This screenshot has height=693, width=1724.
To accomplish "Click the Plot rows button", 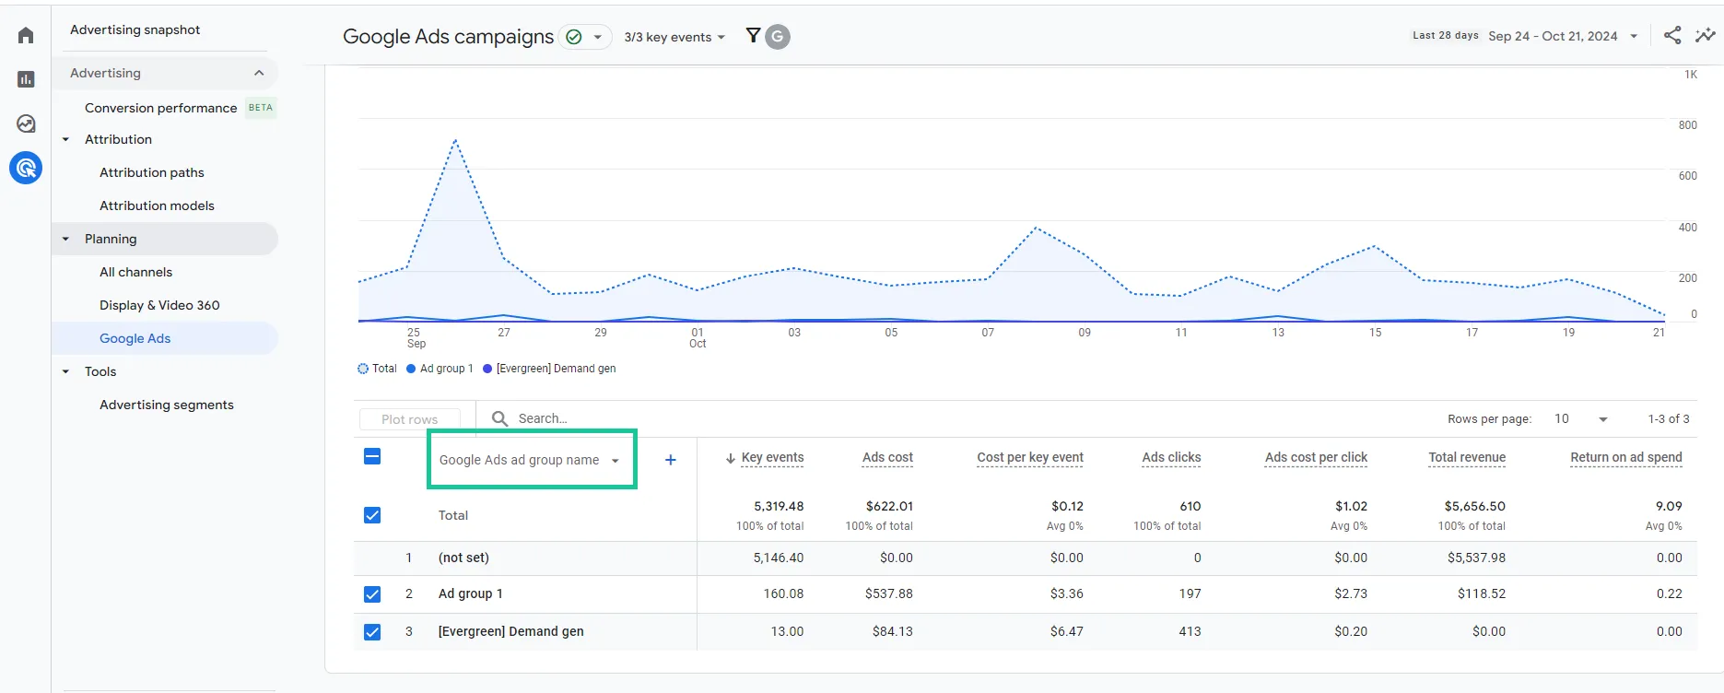I will tap(410, 419).
